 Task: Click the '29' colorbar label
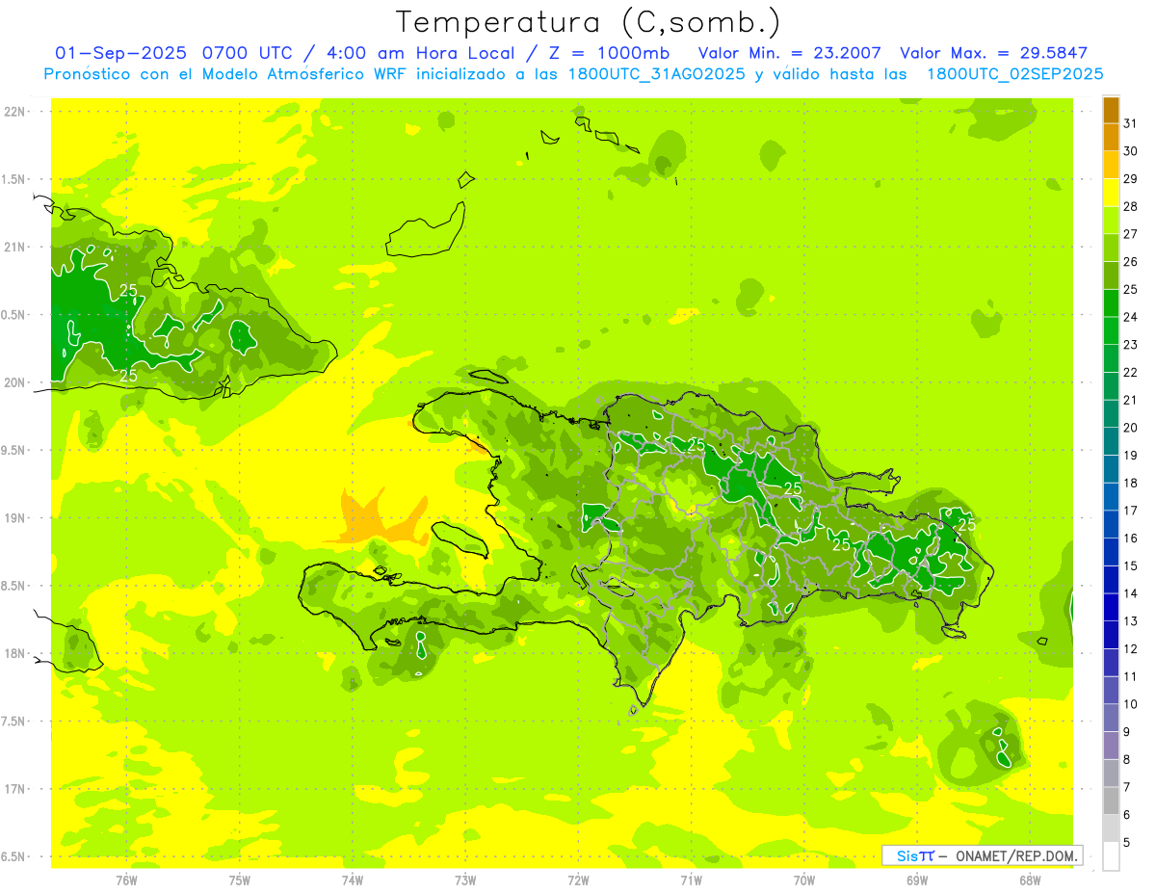(x=1131, y=178)
